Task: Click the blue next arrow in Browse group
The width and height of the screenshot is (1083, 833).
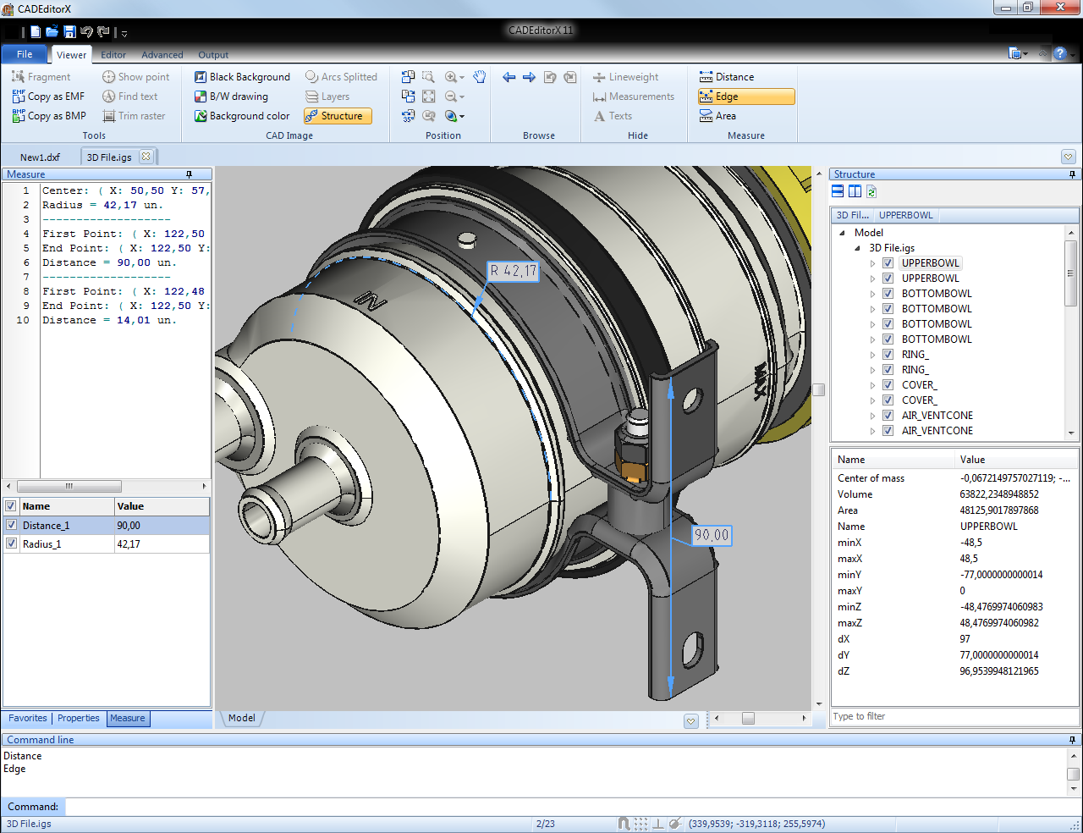Action: tap(529, 77)
